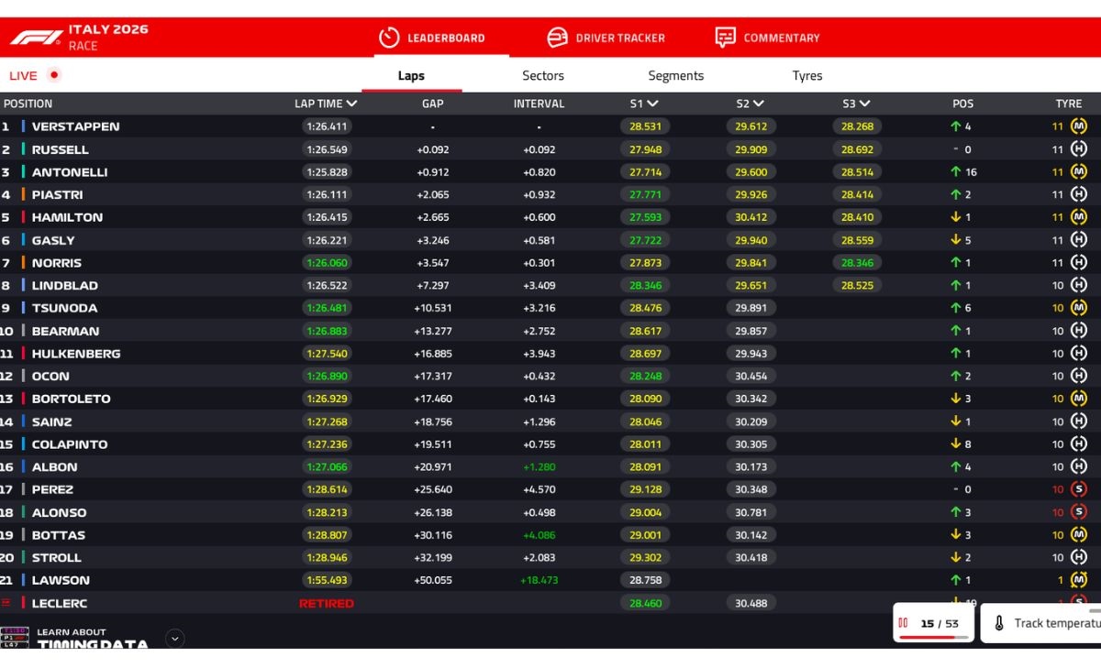The width and height of the screenshot is (1101, 668).
Task: Select the LINDBLAD driver row name
Action: 65,285
